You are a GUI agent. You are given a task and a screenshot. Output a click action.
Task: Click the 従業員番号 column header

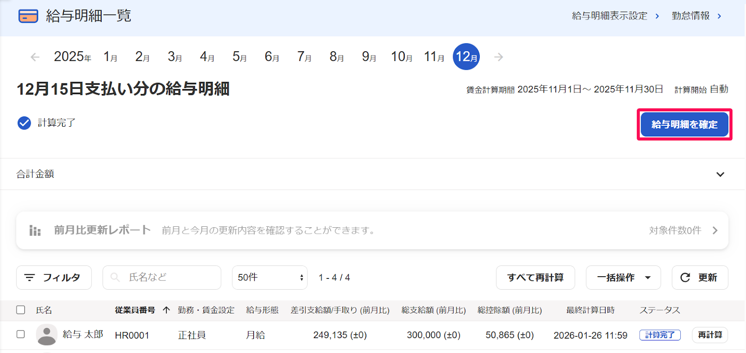pyautogui.click(x=135, y=310)
